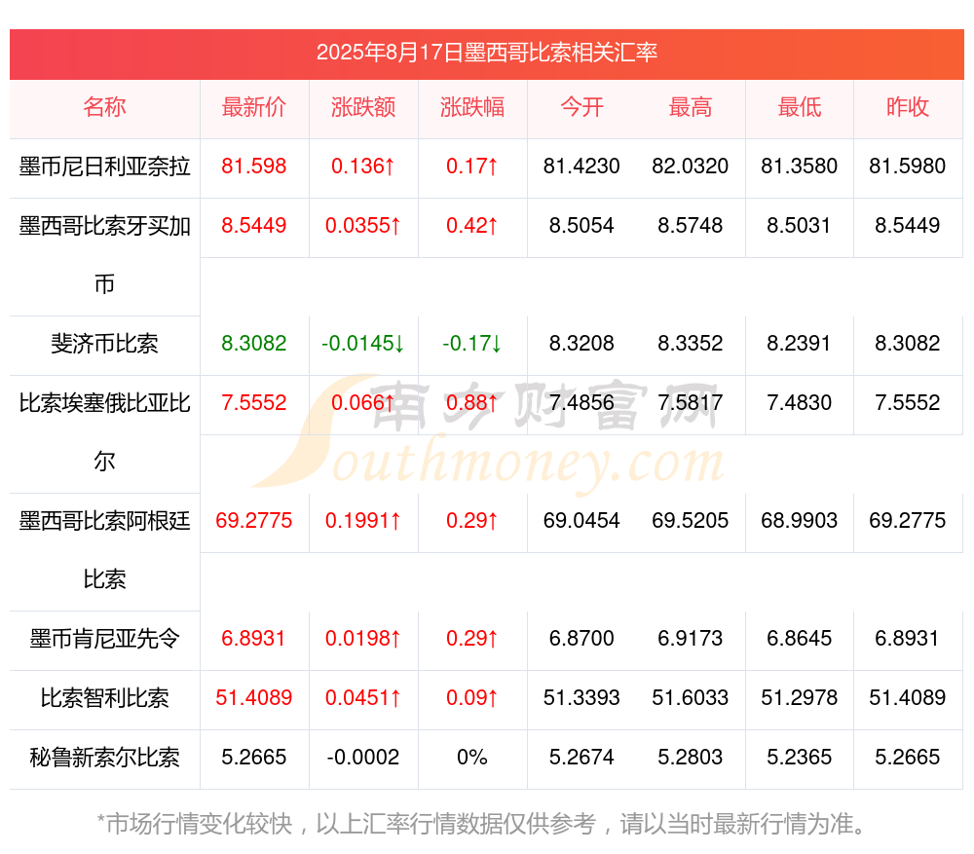Select the 墨币尼日利亚奈拉 row name
This screenshot has width=974, height=854.
point(104,167)
